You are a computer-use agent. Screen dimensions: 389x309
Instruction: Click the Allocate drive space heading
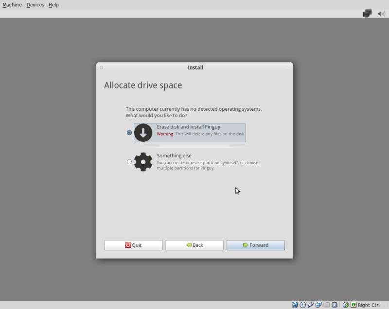point(143,85)
